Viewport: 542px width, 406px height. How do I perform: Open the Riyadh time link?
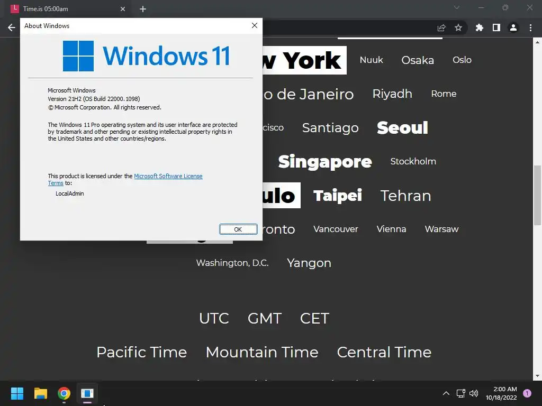coord(392,94)
